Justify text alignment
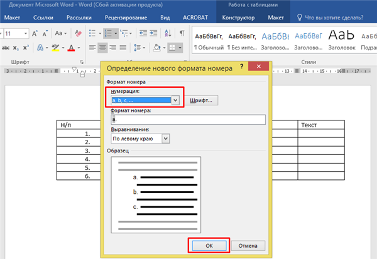This screenshot has width=377, height=259. pos(123,48)
